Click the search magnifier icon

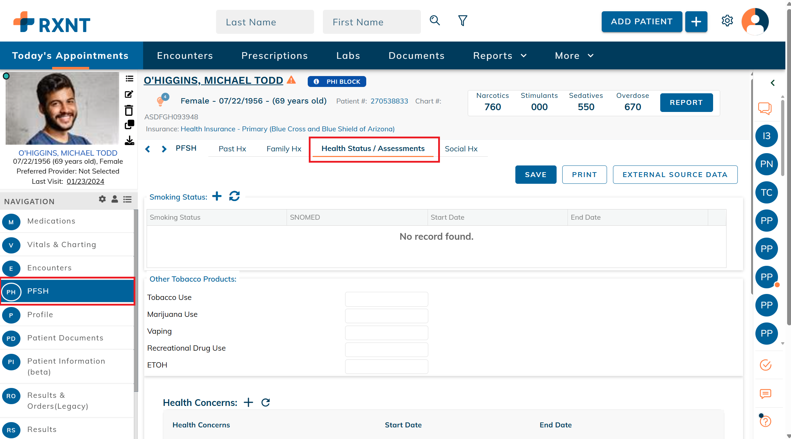pos(435,21)
